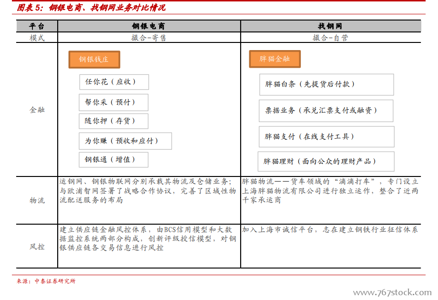Click the '找钢网' column header
The height and width of the screenshot is (300, 438).
(x=331, y=26)
